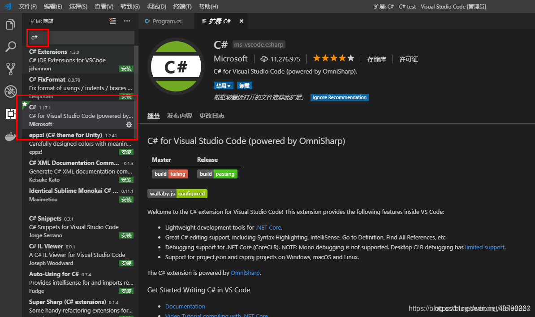
Task: Open the Debug view in activity bar
Action: (x=11, y=91)
